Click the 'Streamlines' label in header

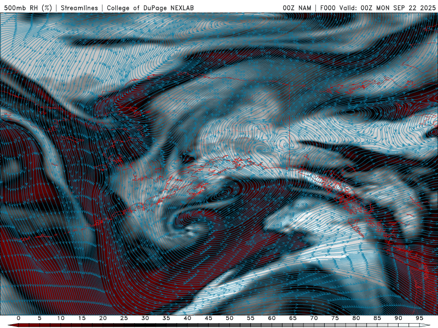pos(79,8)
